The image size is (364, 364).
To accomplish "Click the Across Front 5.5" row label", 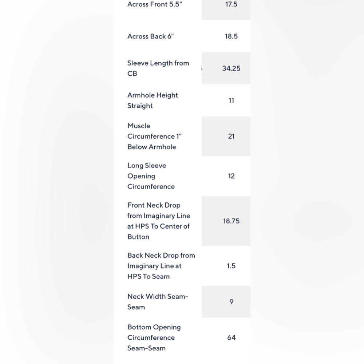I will tap(155, 4).
